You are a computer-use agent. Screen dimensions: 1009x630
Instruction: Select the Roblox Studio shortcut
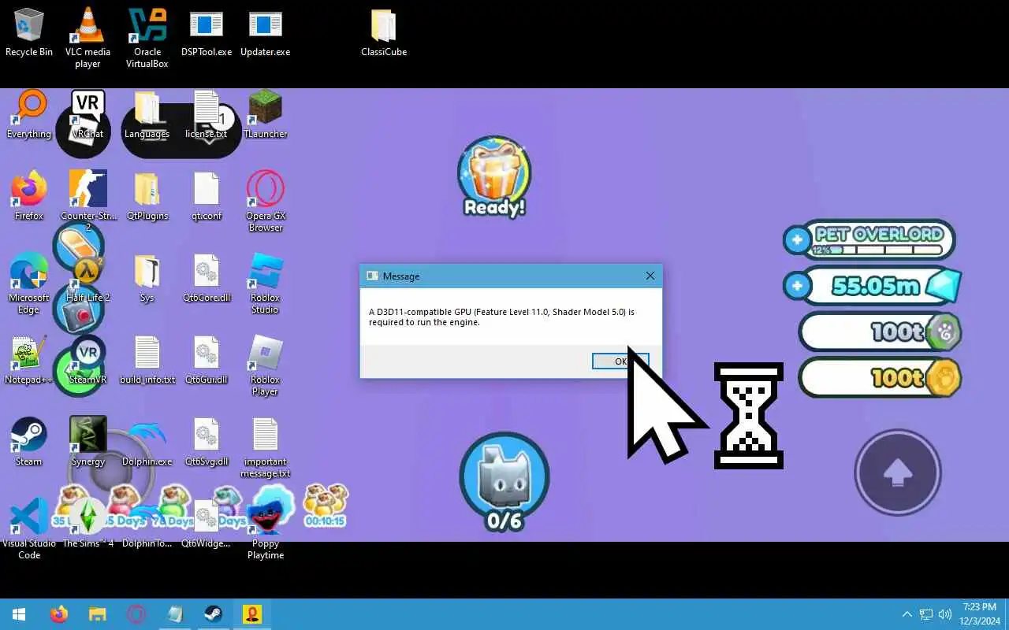pos(266,283)
